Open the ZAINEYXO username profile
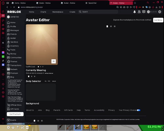This screenshot has width=164, height=131. 13,17
